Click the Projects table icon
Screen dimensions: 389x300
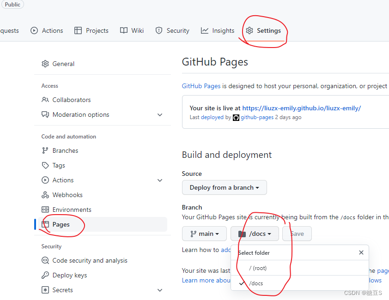[x=78, y=30]
